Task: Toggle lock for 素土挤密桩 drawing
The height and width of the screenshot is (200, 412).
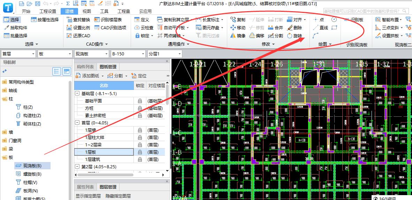Action: pyautogui.click(x=140, y=115)
